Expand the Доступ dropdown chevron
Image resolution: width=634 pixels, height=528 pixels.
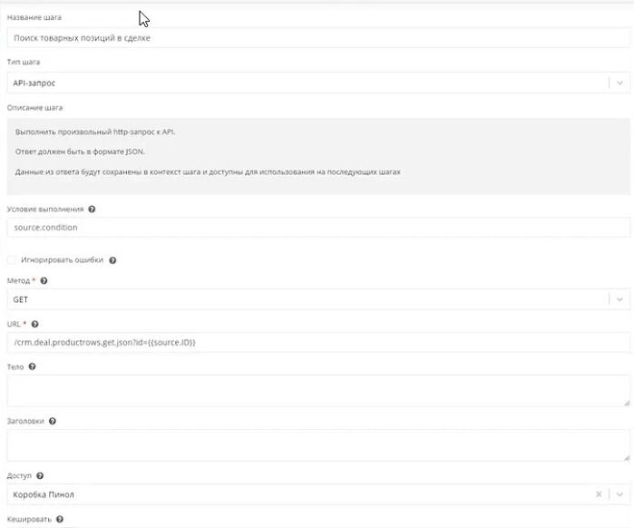tap(619, 494)
